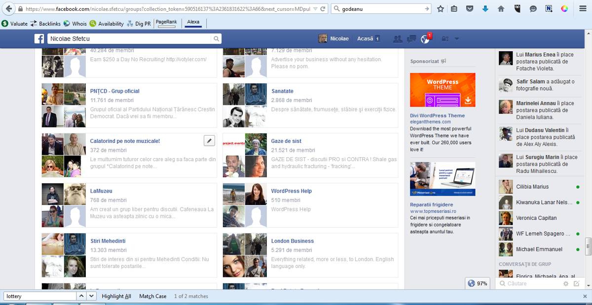Open the downloads arrow icon

coord(485,9)
